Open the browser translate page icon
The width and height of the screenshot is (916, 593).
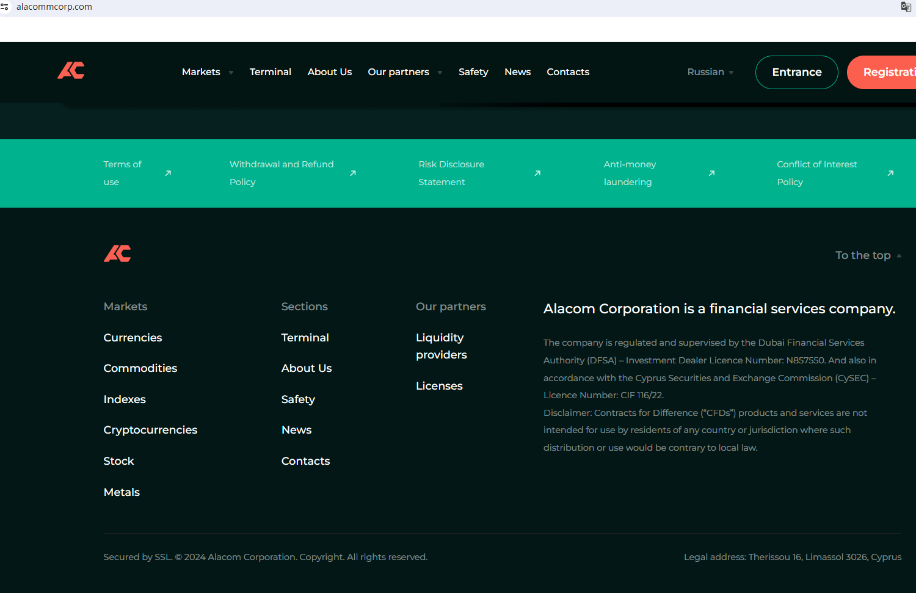coord(906,7)
